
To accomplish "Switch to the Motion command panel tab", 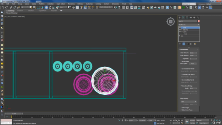I will (191, 18).
